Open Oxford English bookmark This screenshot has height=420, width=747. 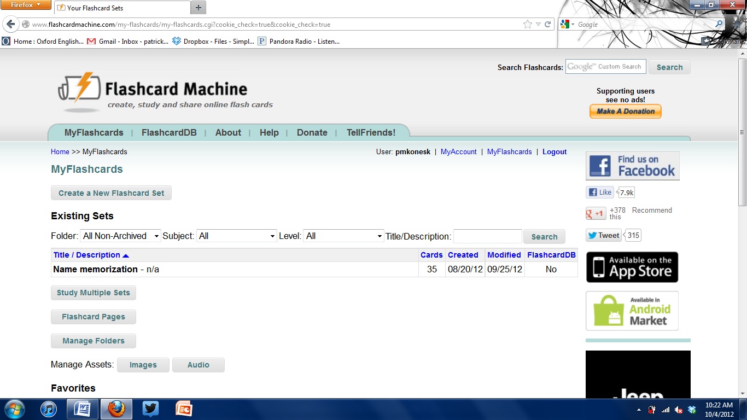pyautogui.click(x=43, y=41)
